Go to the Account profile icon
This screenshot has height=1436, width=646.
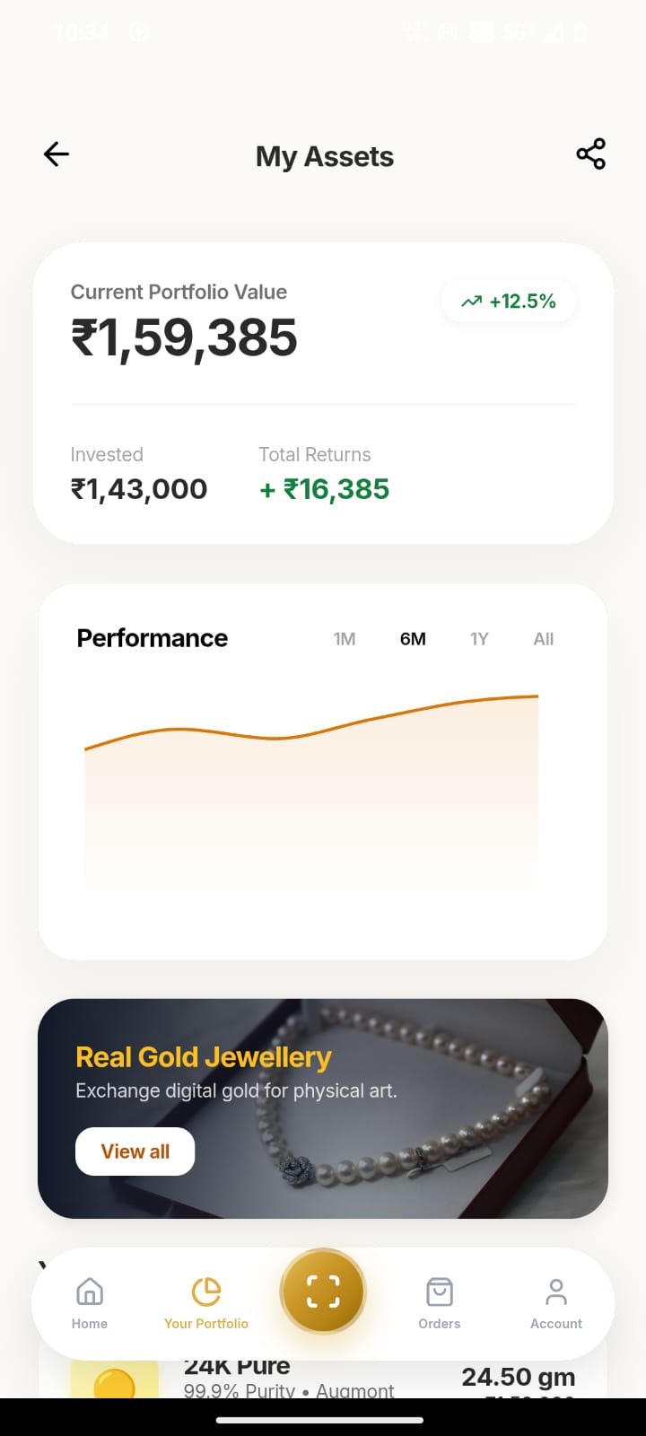(x=556, y=1292)
